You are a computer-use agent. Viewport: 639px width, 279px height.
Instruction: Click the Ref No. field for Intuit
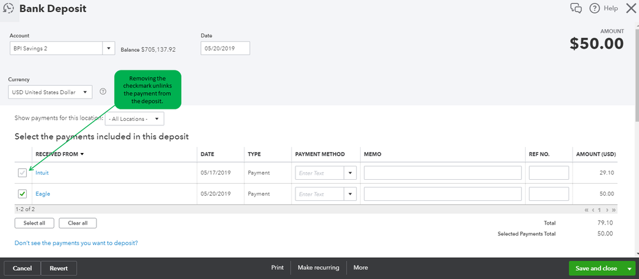pyautogui.click(x=549, y=173)
